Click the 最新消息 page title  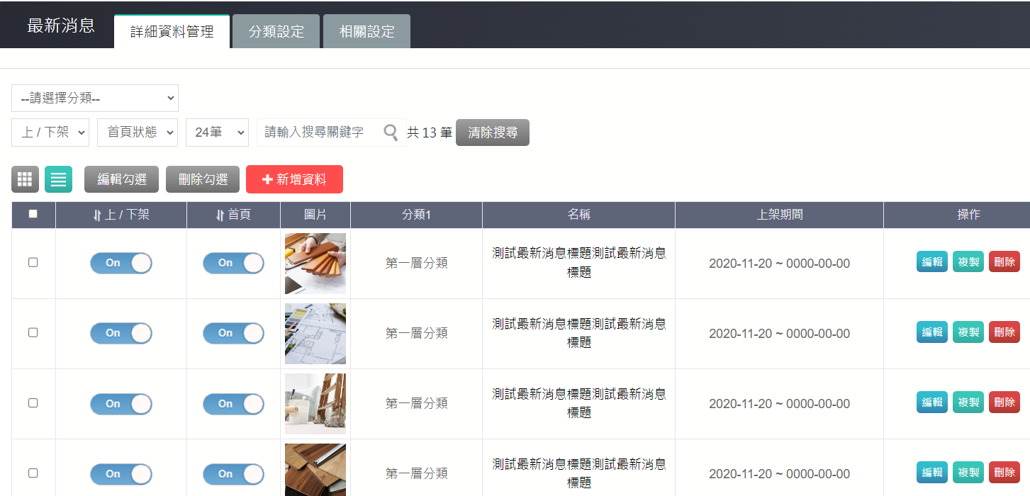click(x=61, y=26)
